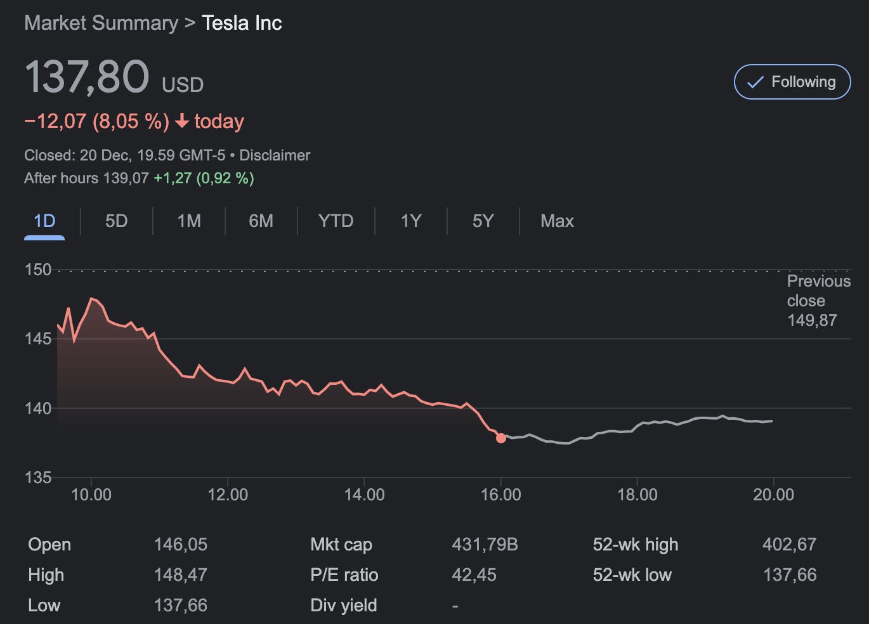
Task: Click the Low value 137,66
Action: (x=181, y=605)
